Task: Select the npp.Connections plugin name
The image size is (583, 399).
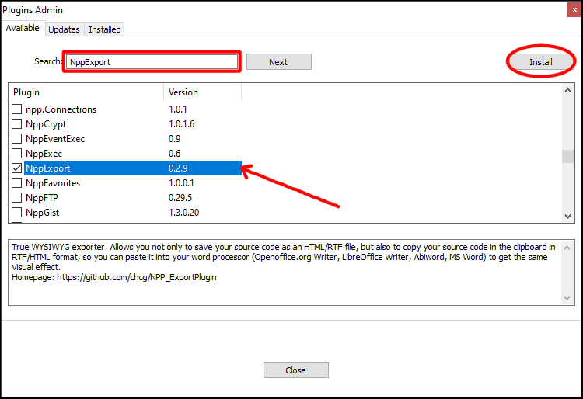Action: point(61,109)
